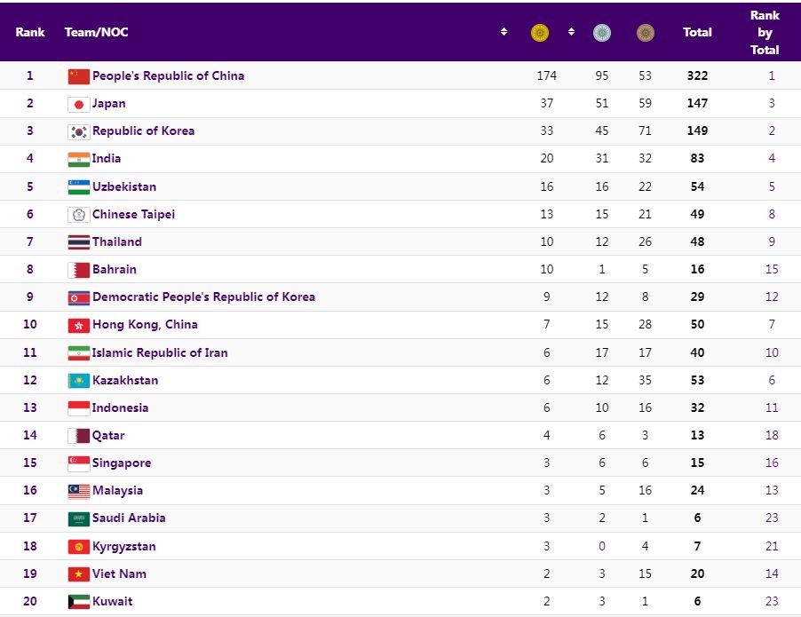Click the bronze medal column icon
Image resolution: width=801 pixels, height=617 pixels.
tap(646, 33)
